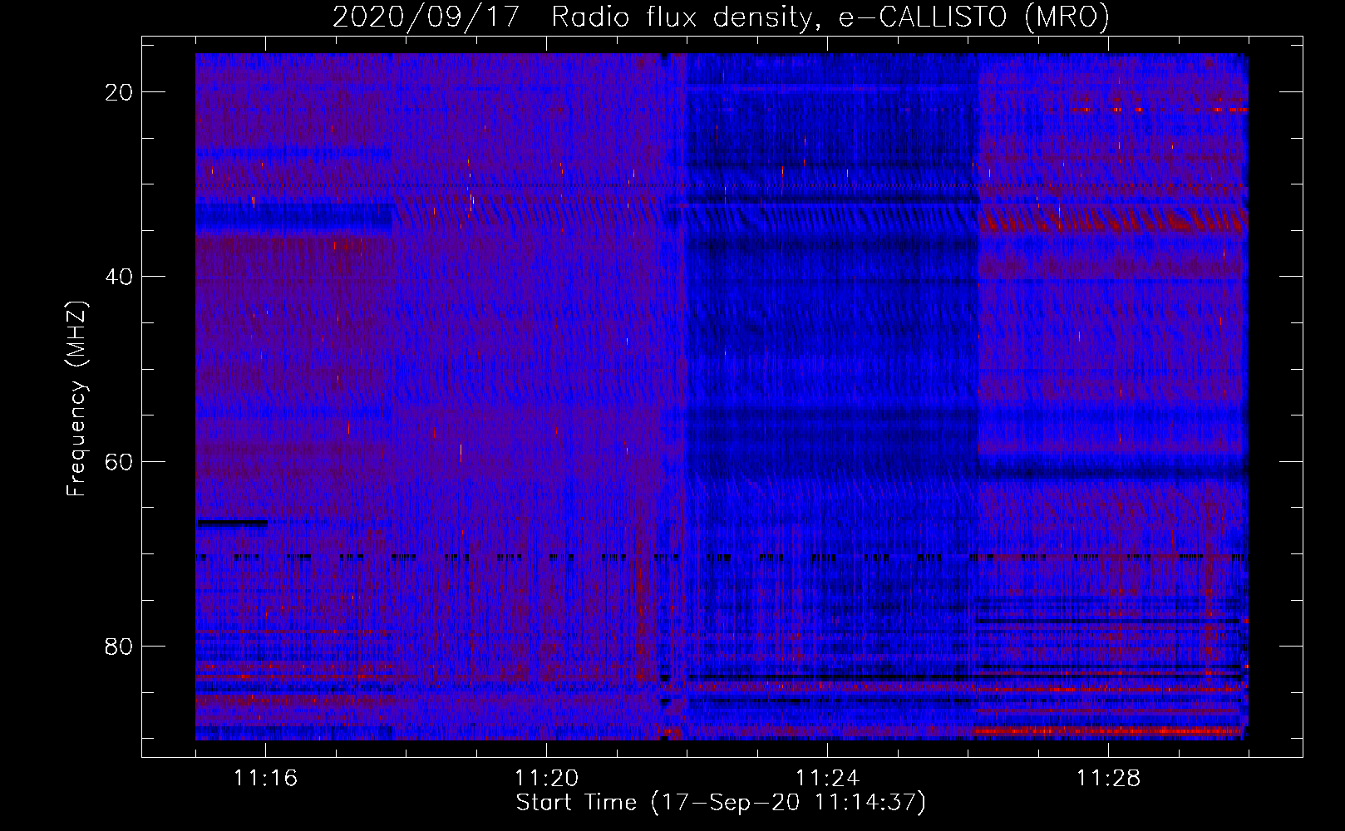Click the 11:16 time tick label
This screenshot has height=831, width=1345.
tap(265, 779)
